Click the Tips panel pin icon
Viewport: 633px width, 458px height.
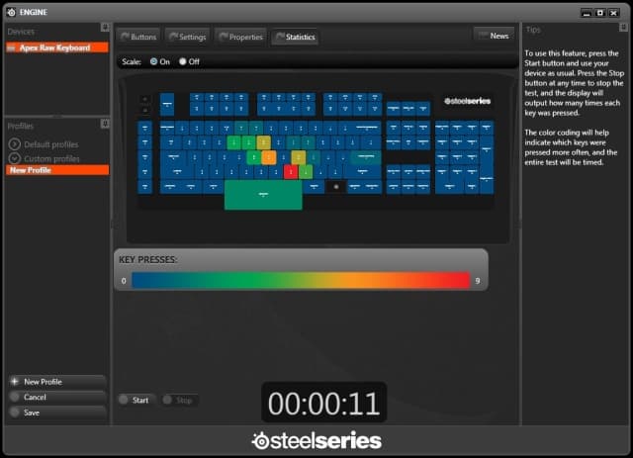click(x=623, y=27)
